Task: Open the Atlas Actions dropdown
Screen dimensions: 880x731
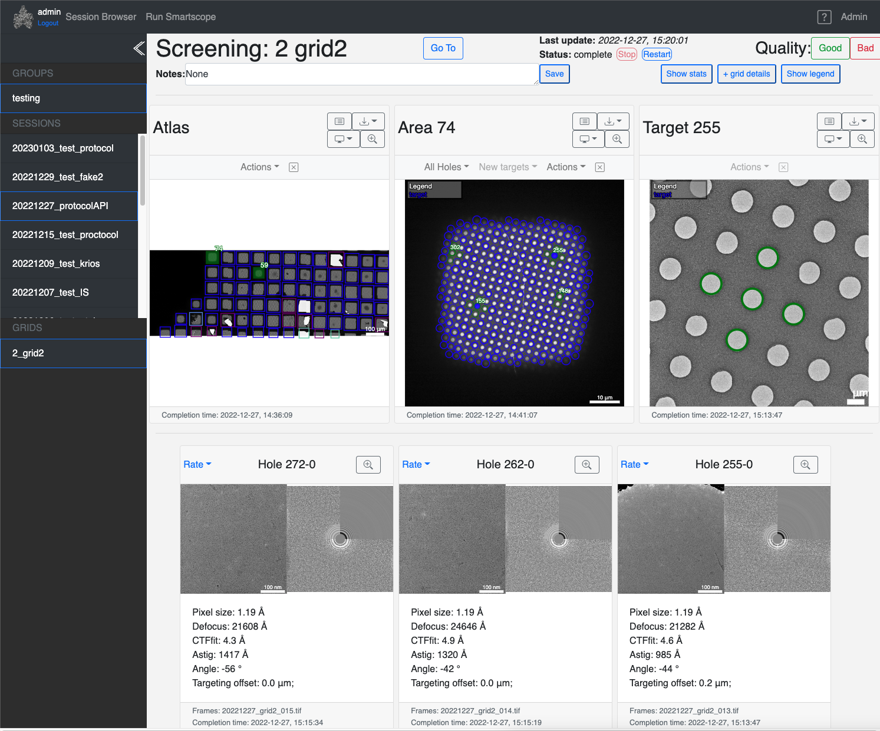Action: (x=260, y=167)
